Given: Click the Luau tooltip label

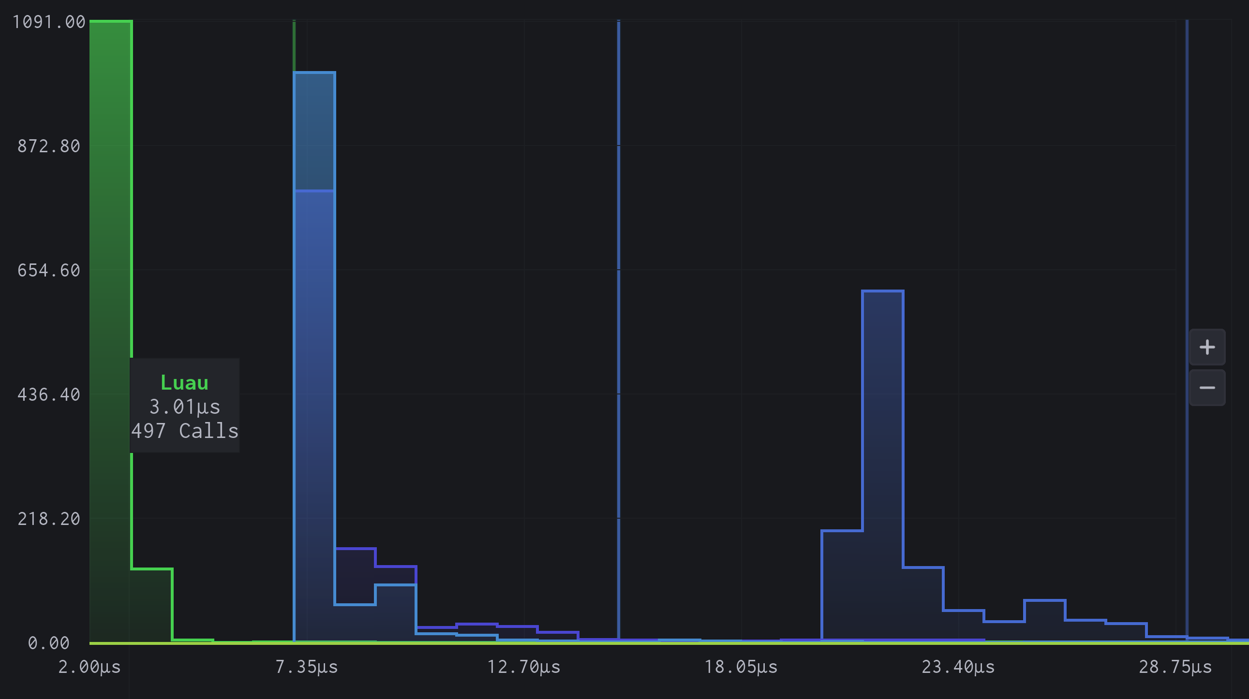Looking at the screenshot, I should click(x=184, y=383).
